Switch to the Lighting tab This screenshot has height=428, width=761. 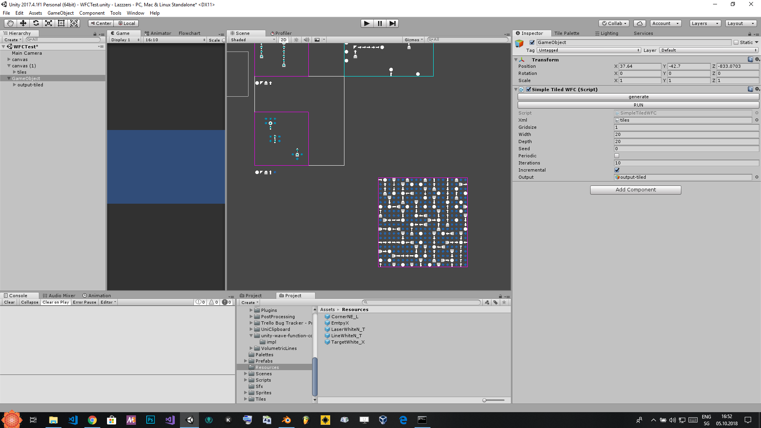click(x=607, y=33)
